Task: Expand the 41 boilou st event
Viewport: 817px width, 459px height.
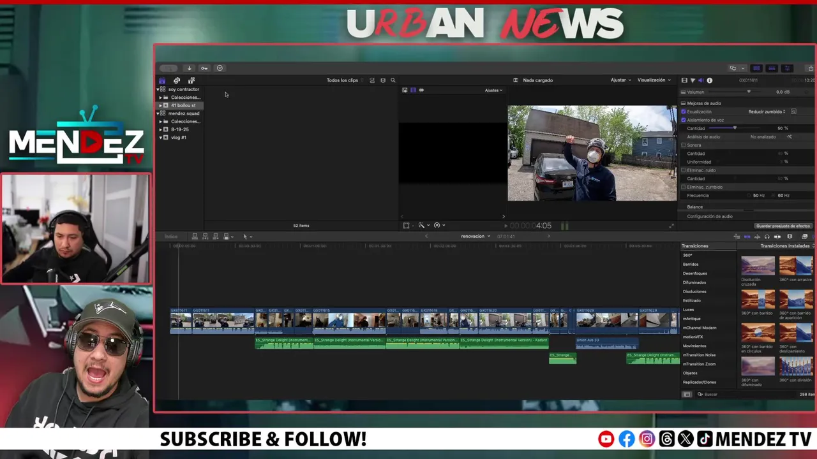Action: pos(161,106)
